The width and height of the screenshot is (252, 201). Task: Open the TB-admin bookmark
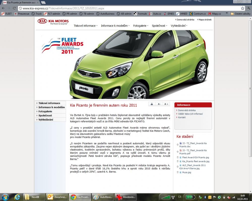coord(87,14)
